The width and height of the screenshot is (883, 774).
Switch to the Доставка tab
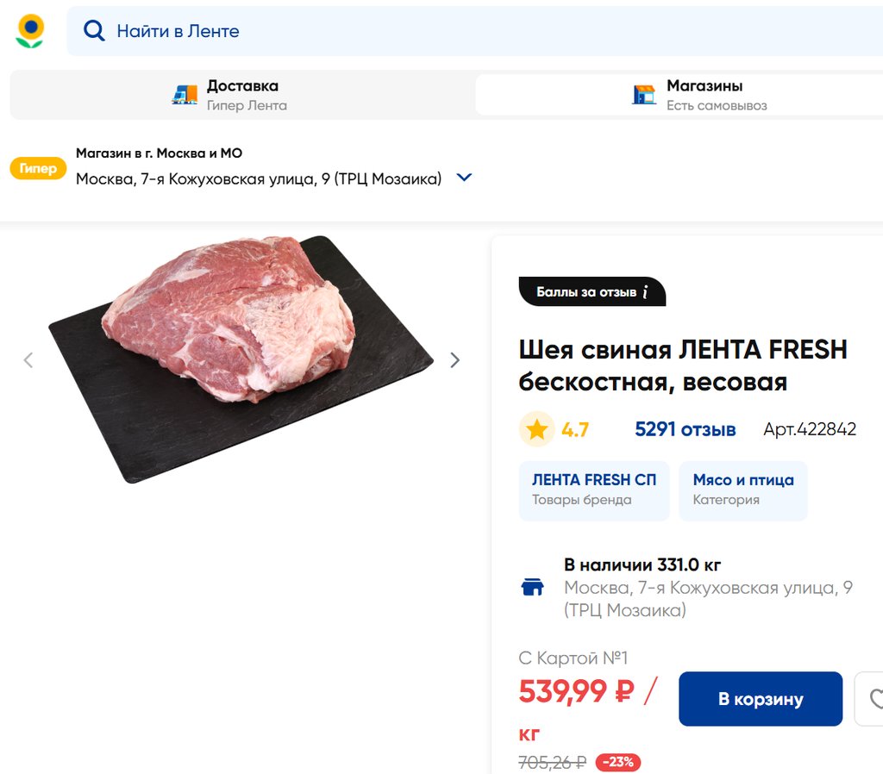point(241,95)
